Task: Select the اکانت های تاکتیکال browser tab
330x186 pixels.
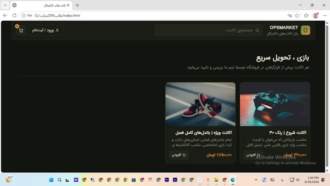Action: coord(41,5)
